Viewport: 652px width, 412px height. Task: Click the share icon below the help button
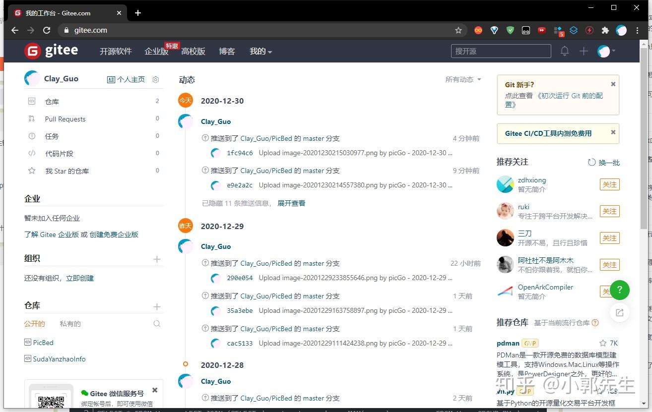(x=619, y=312)
